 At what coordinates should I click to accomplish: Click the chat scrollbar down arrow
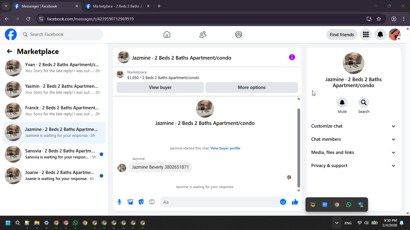tap(299, 190)
